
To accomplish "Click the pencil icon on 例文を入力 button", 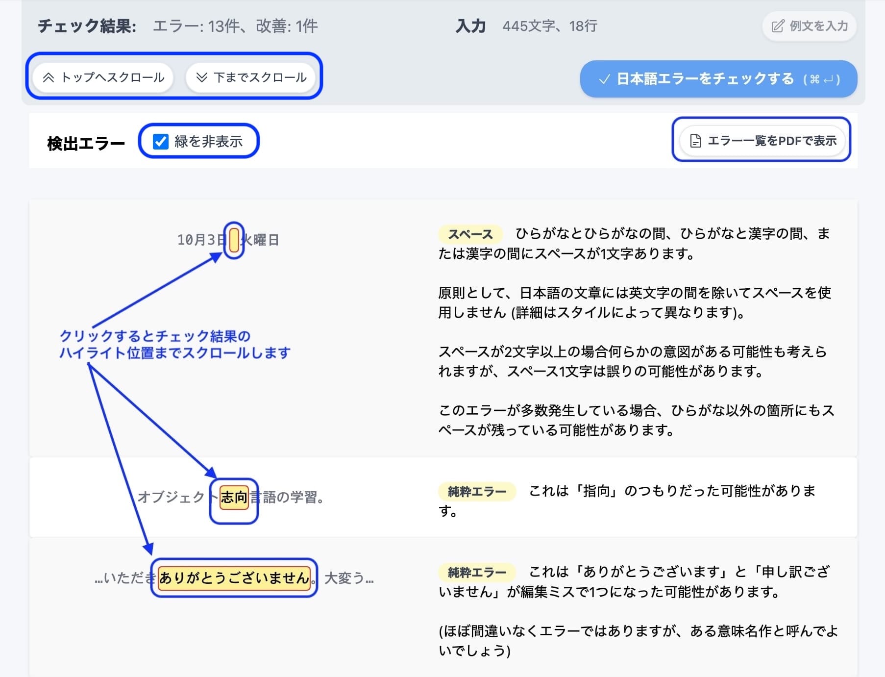I will pos(779,26).
